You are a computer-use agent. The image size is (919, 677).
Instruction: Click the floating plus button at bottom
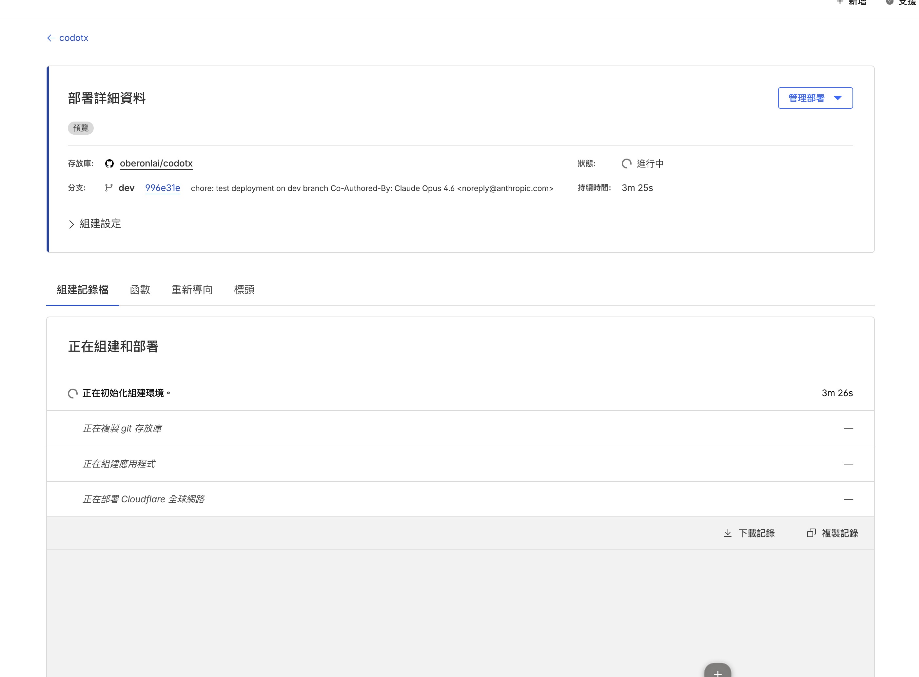(717, 672)
